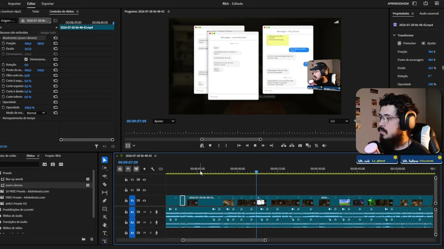This screenshot has width=444, height=249.
Task: Click Mark Out in Program monitor
Action: [x=226, y=146]
